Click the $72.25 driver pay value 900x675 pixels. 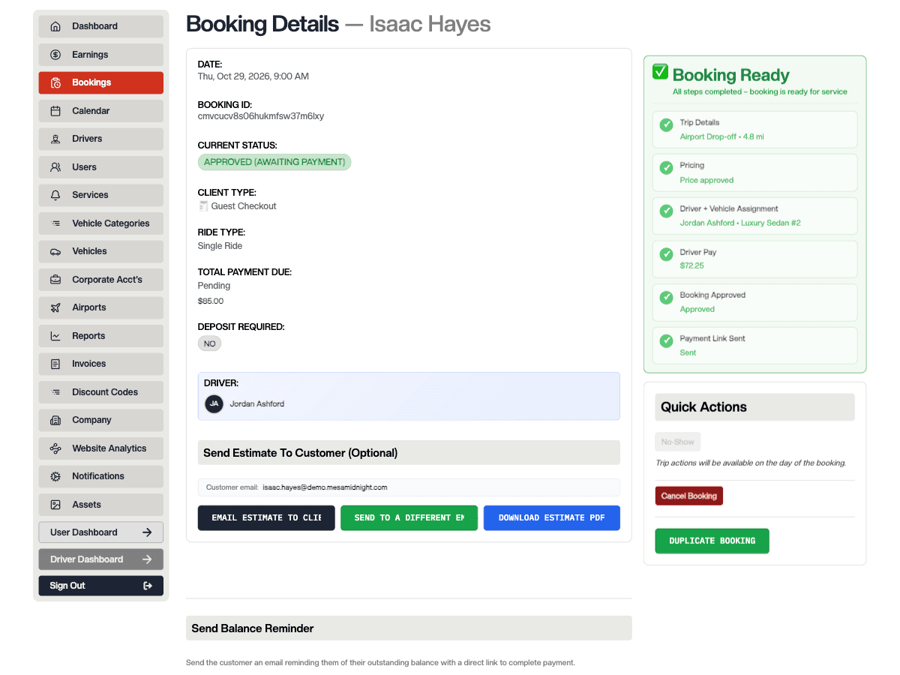coord(691,265)
